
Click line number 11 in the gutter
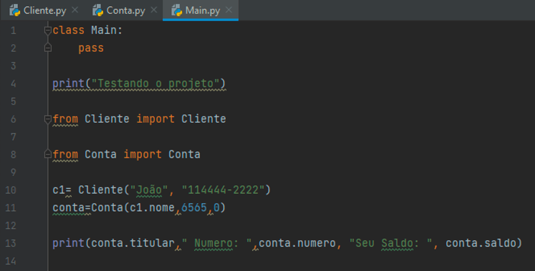coord(11,208)
